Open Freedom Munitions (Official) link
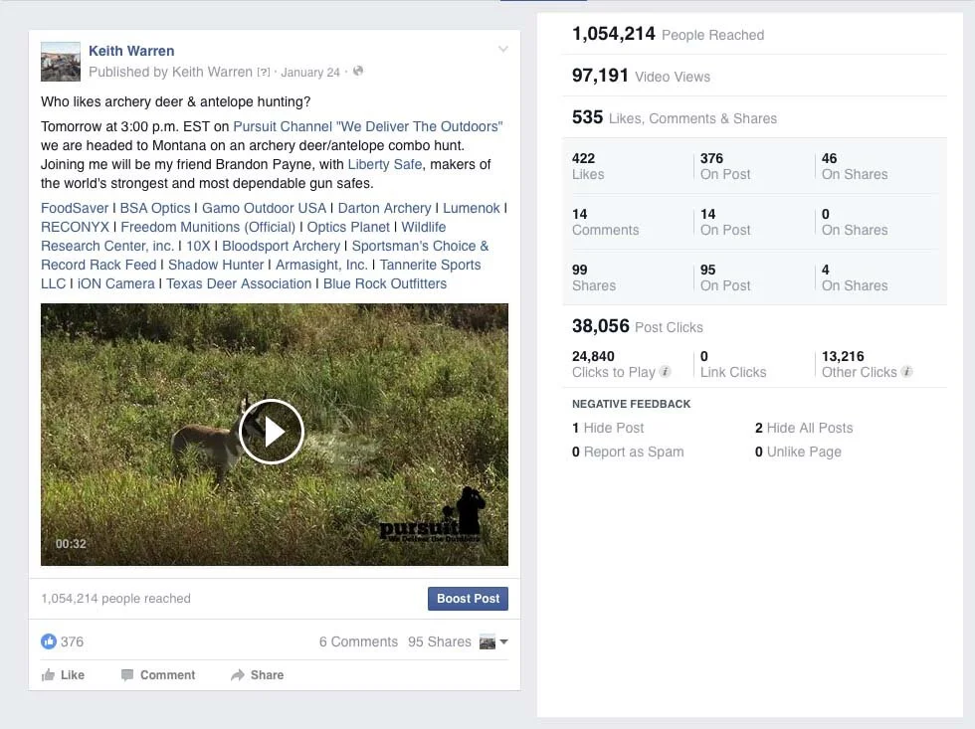 pyautogui.click(x=208, y=228)
